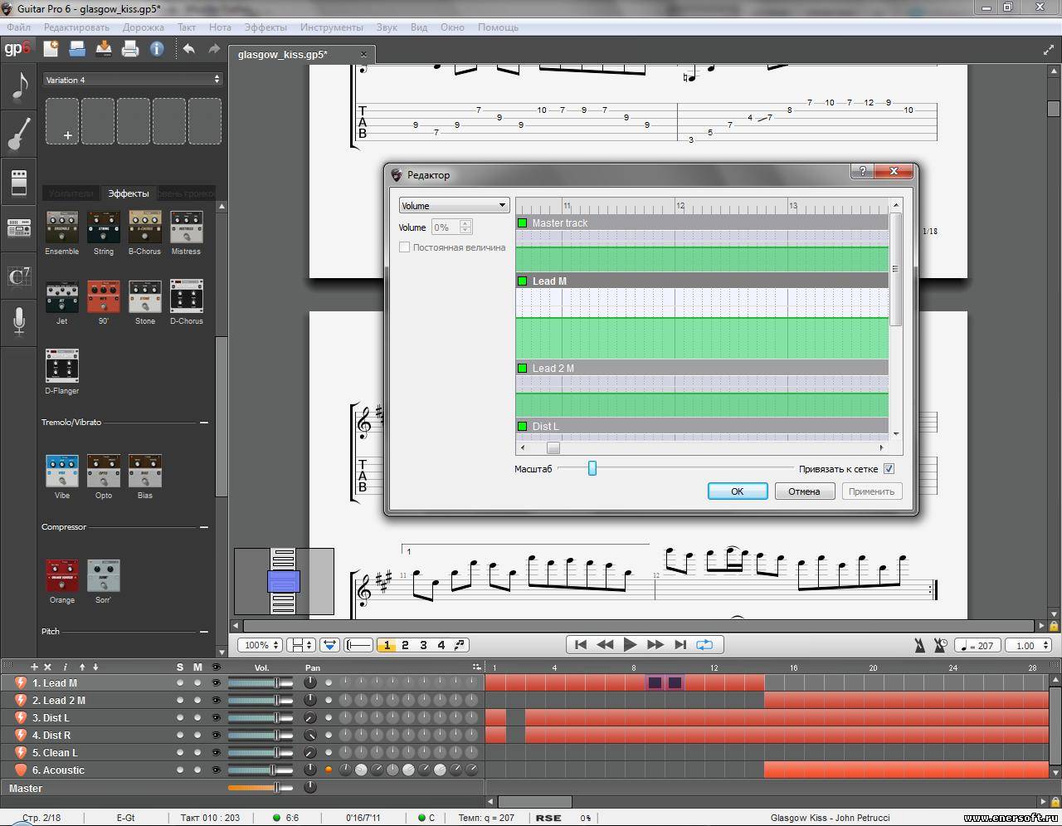Adjust the Master volume slider
1062x826 pixels.
tap(260, 788)
